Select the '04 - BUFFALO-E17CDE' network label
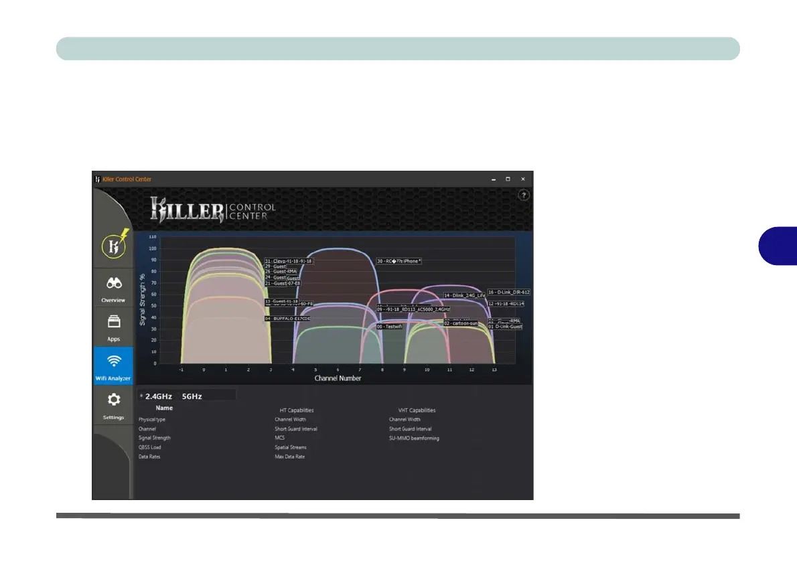Screen dimensions: 797x561 click(x=287, y=319)
